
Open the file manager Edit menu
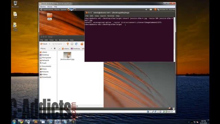tap(46, 40)
